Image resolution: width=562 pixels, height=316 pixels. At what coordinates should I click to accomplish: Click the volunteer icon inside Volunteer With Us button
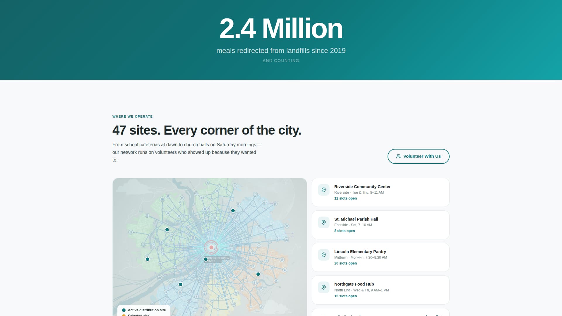398,156
